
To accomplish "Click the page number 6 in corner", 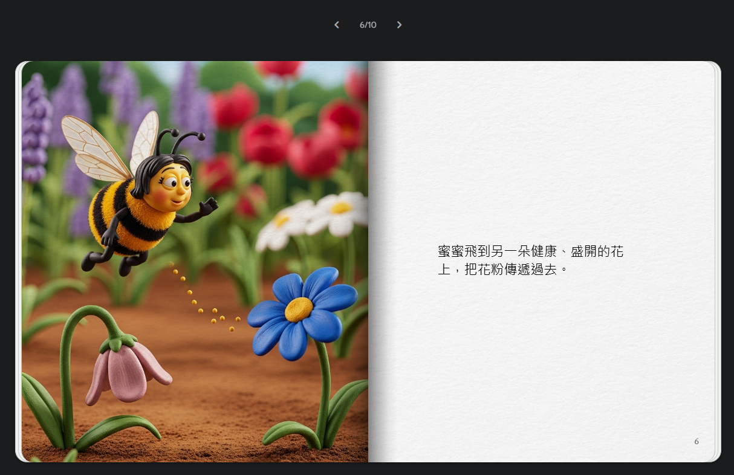I will pos(697,442).
